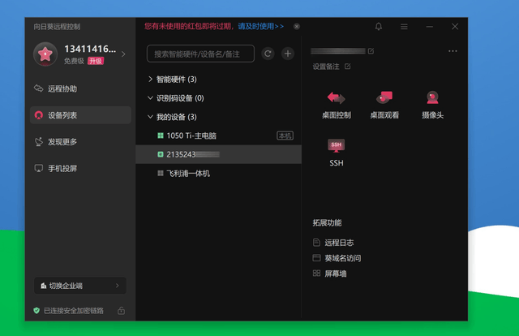Minimize the 向日葵远程控制 window

(x=429, y=27)
